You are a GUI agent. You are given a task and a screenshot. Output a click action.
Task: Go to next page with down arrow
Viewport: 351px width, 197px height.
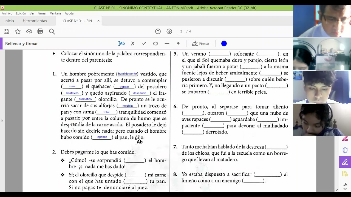169,31
